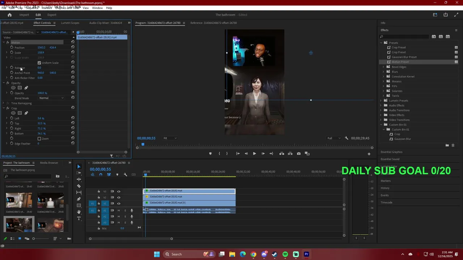Toggle animation stopwatch for Scale
The width and height of the screenshot is (463, 260).
[12, 52]
